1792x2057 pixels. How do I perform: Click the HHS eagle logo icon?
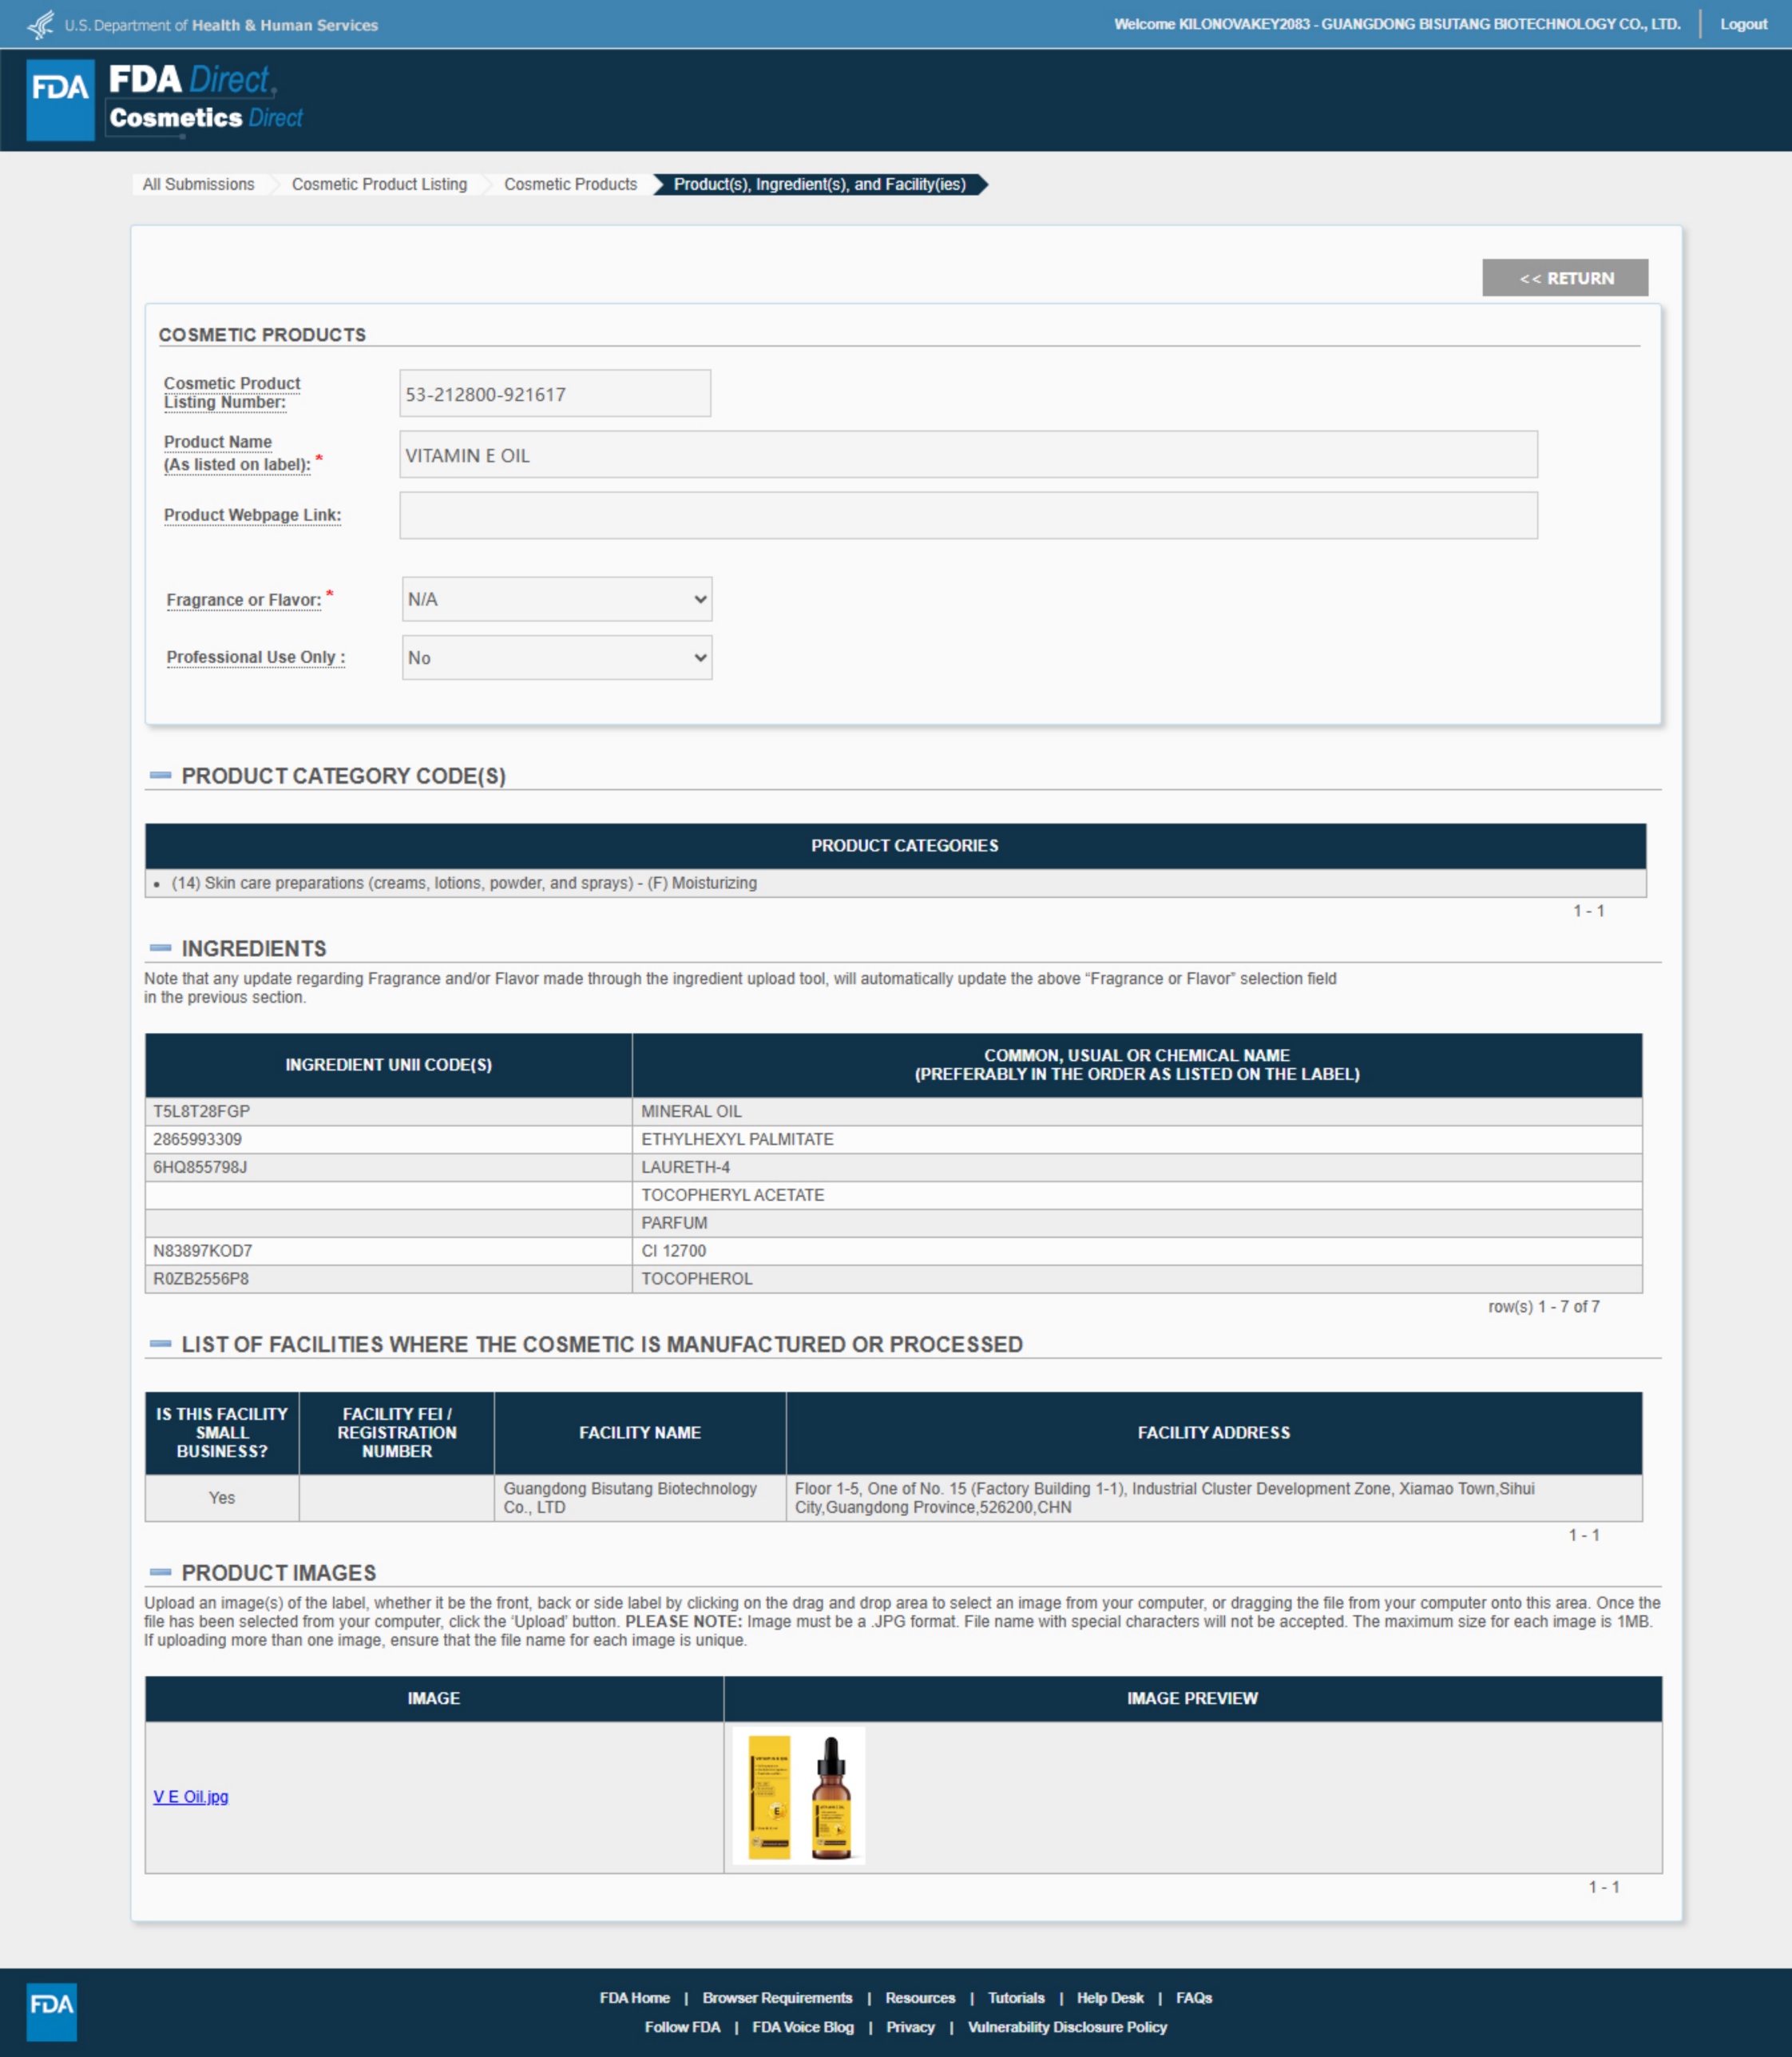click(41, 24)
